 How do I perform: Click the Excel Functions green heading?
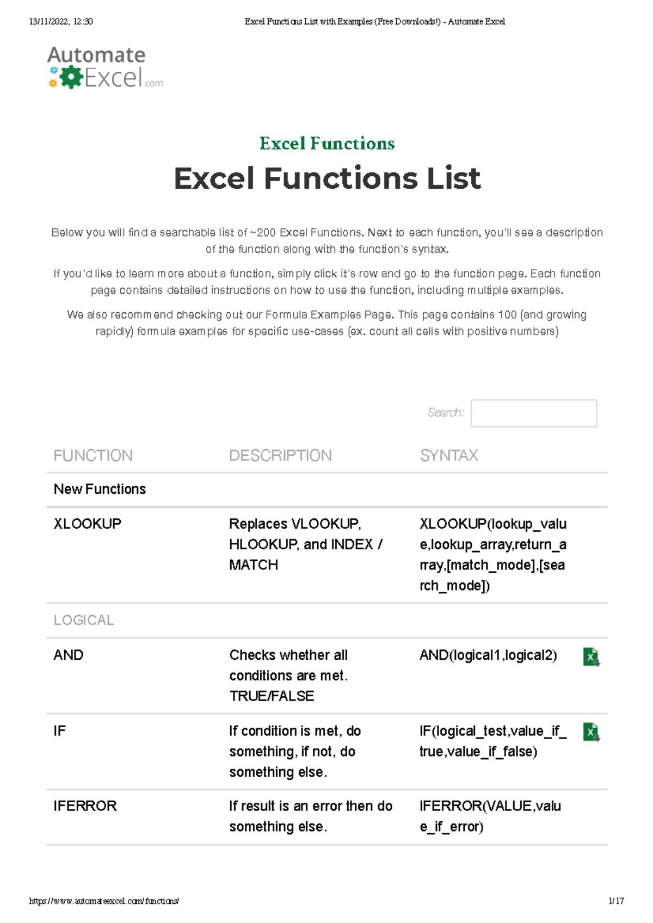pos(327,144)
